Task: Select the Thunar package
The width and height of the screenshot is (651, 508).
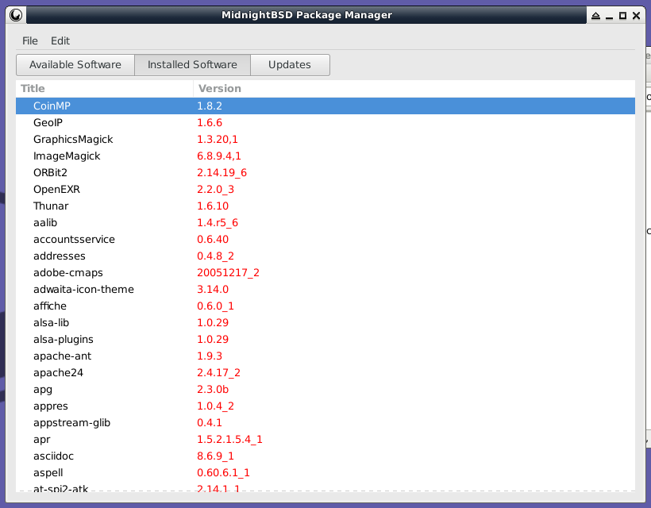Action: click(x=51, y=206)
